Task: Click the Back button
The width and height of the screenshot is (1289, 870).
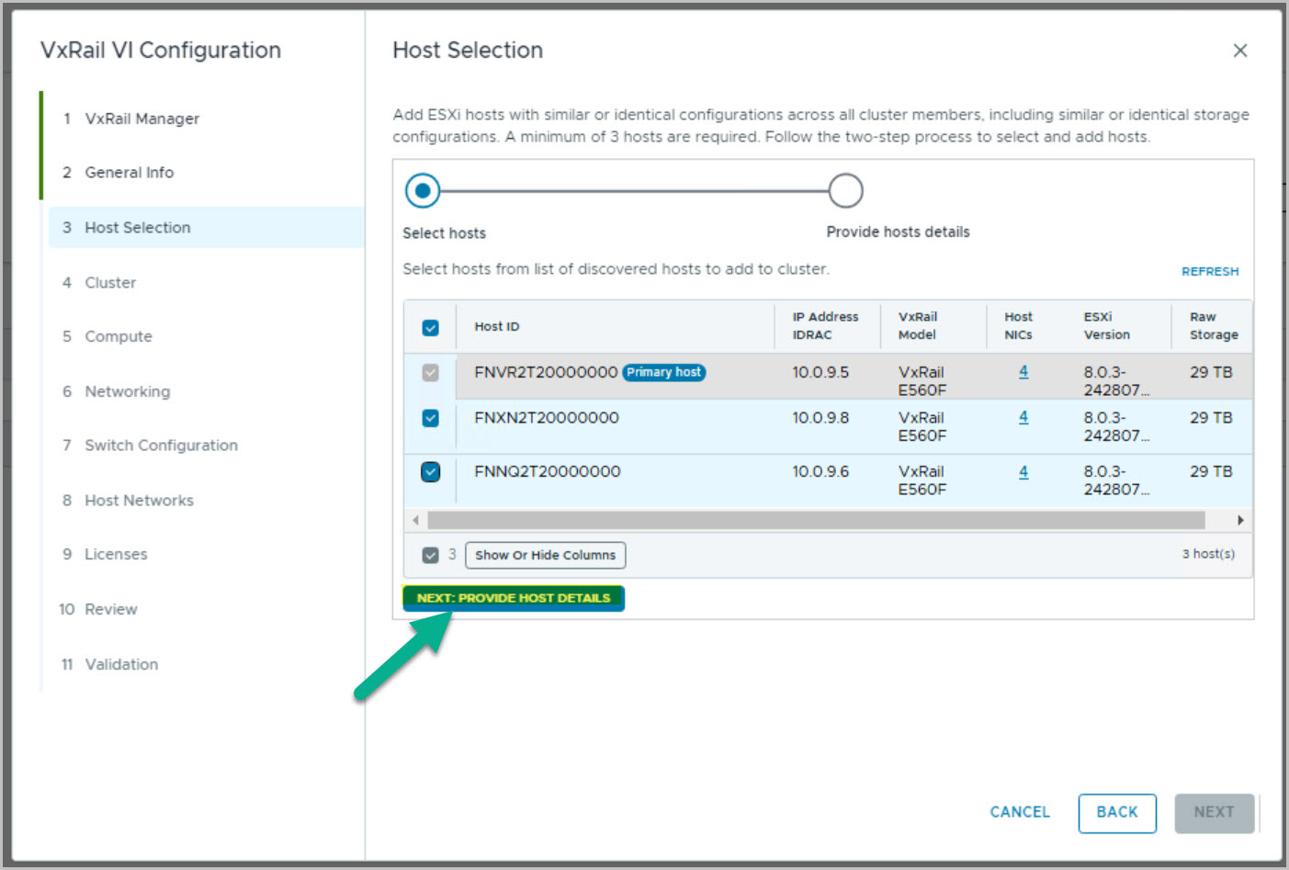Action: [x=1116, y=812]
